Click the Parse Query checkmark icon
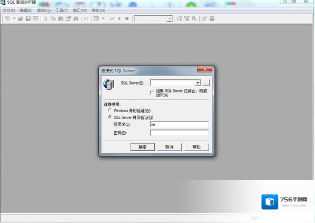This screenshot has height=223, width=315. pyautogui.click(x=112, y=18)
